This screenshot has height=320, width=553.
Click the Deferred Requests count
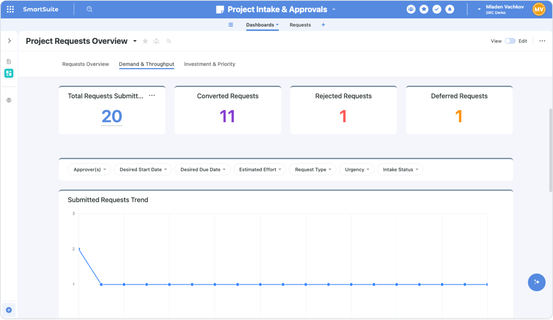point(459,117)
